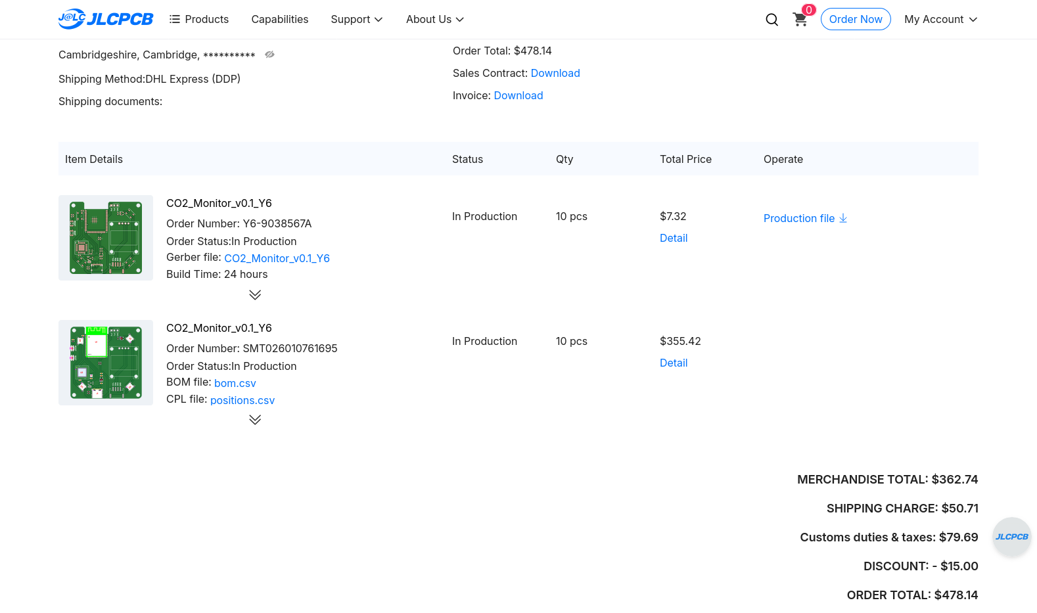1037x613 pixels.
Task: Click the Order Now button
Action: (x=855, y=19)
